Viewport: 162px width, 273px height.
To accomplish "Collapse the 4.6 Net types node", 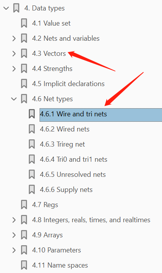I will click(x=14, y=99).
